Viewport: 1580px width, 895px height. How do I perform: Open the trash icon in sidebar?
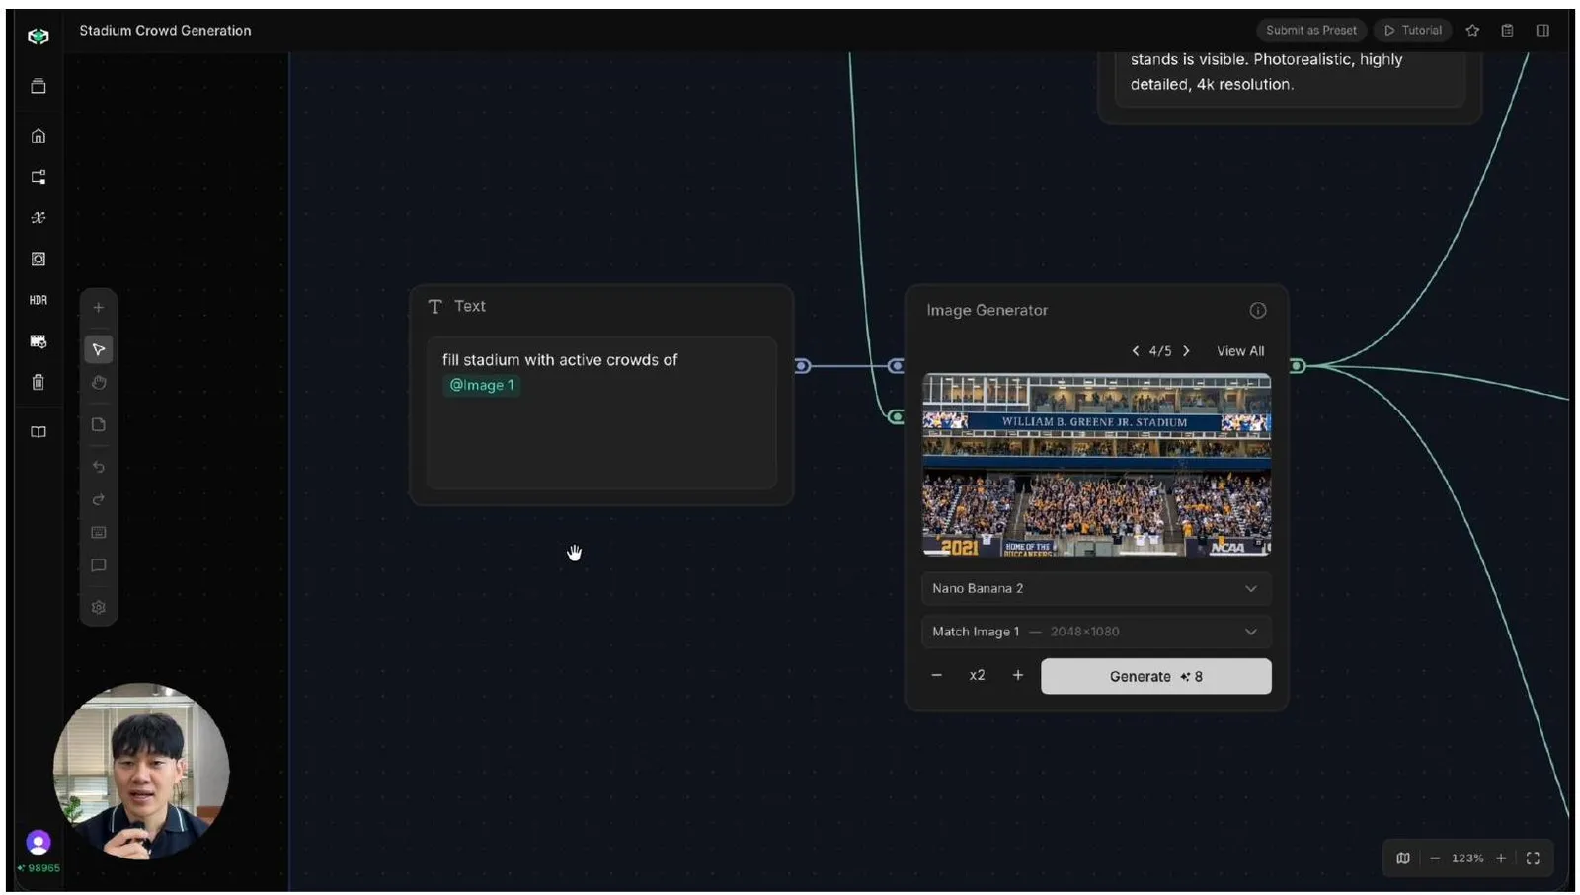(x=39, y=382)
